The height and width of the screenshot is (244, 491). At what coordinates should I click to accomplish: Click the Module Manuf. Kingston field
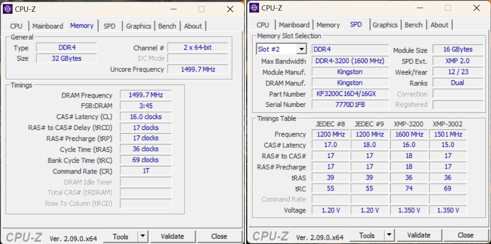[350, 72]
